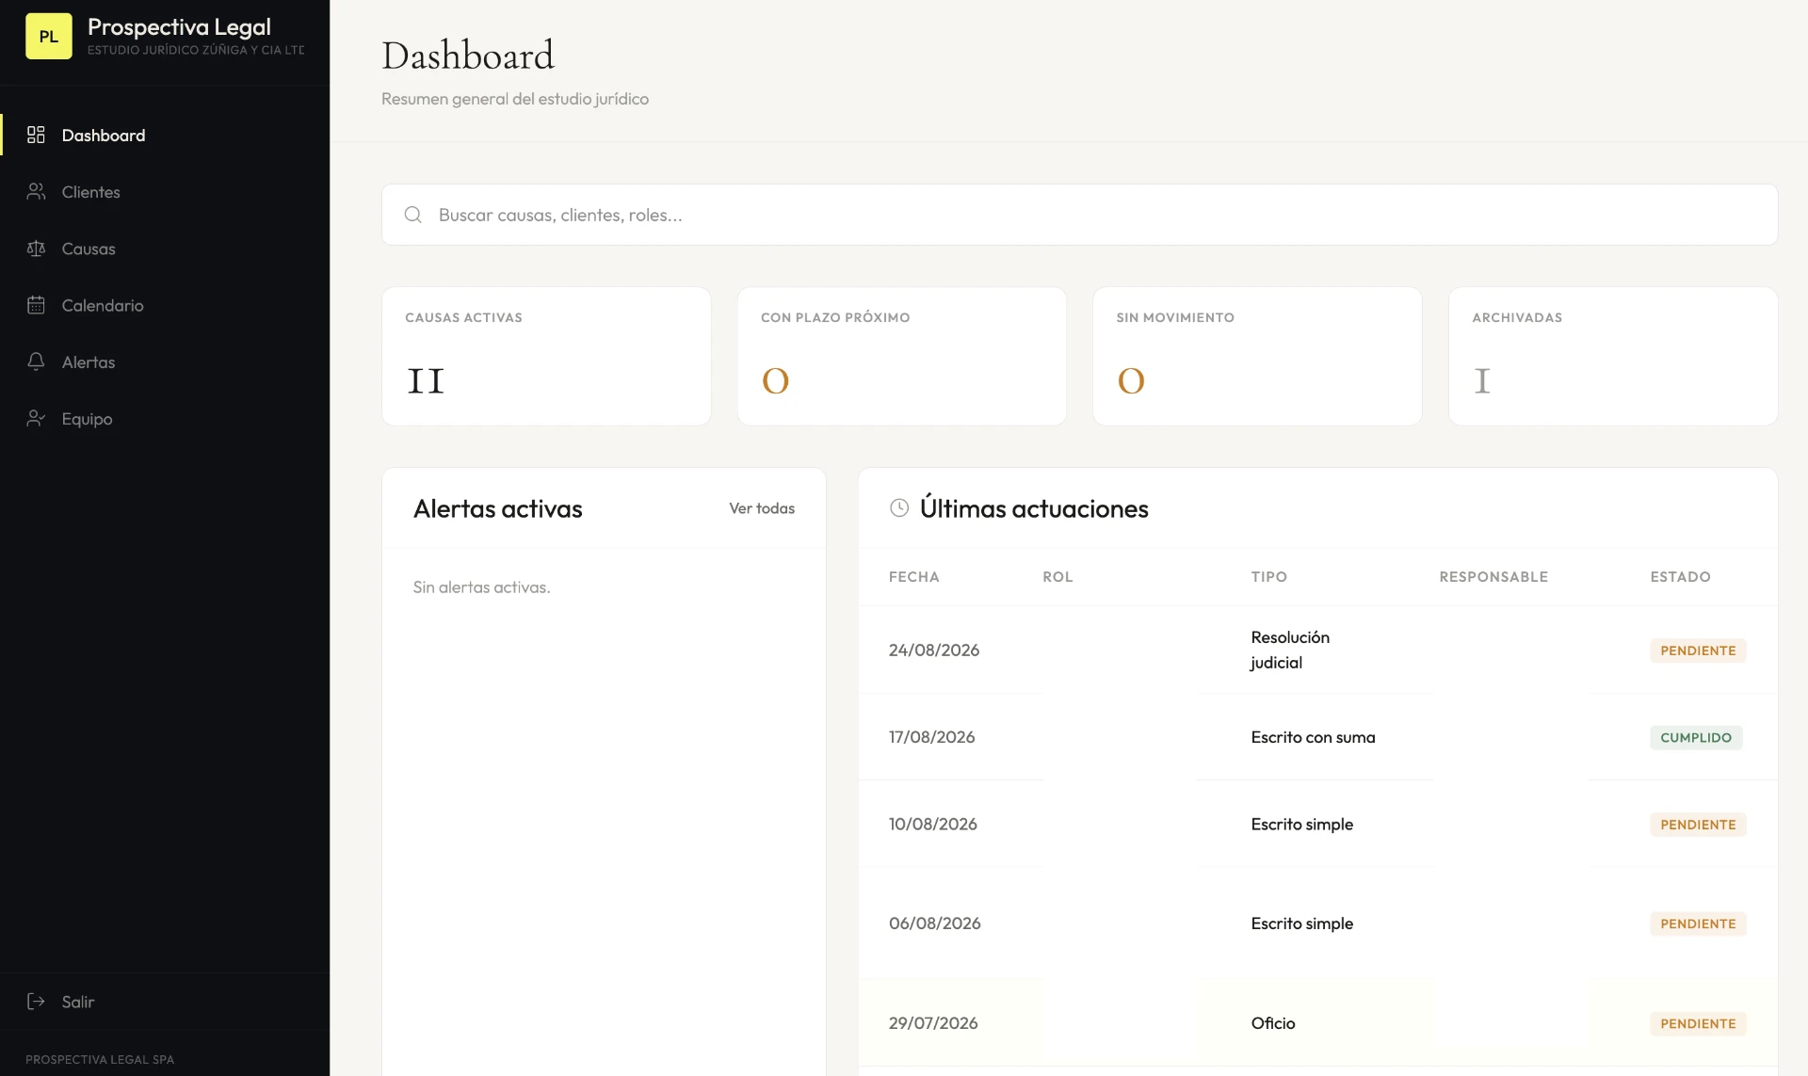Screen dimensions: 1808x1076
Task: Open the Causas activas stat card
Action: (x=546, y=356)
